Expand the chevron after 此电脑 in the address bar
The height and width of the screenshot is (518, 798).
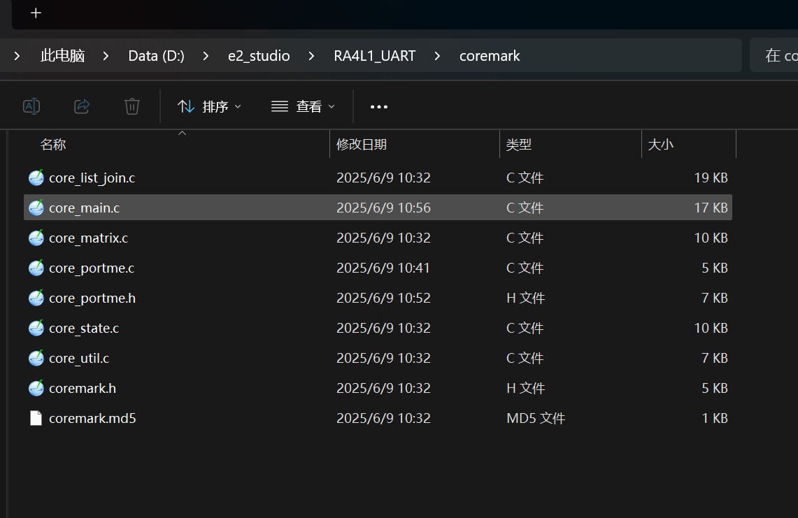[x=106, y=56]
